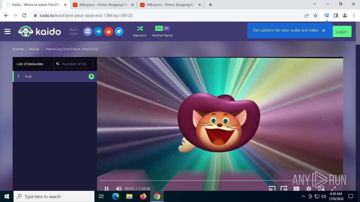This screenshot has width=360, height=202.
Task: Click Chrome icon on taskbar
Action: (x=157, y=196)
